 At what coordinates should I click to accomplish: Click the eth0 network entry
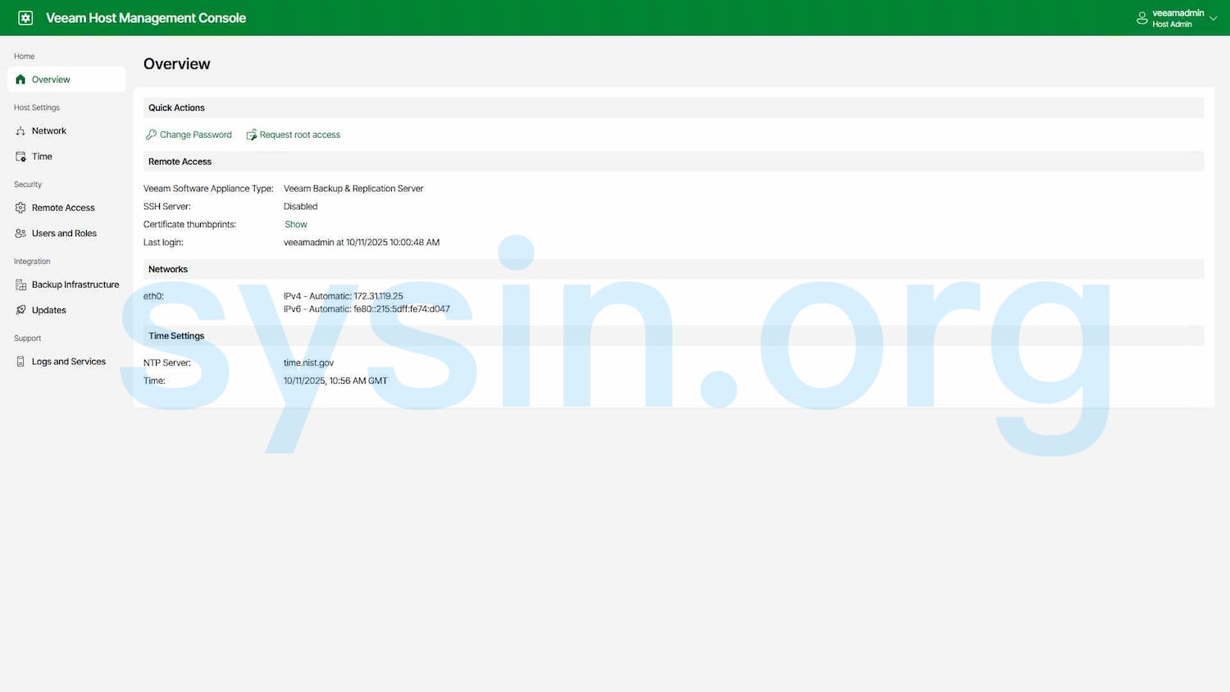click(153, 296)
